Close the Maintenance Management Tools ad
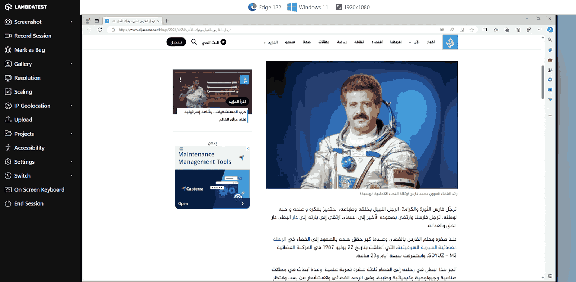Screen dimensions: 576x282 248,148
